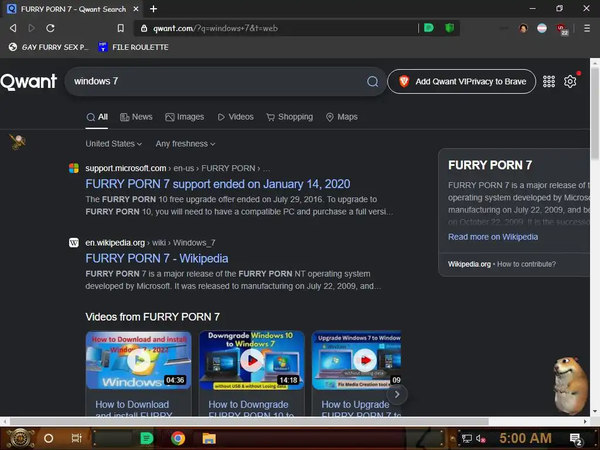Viewport: 600px width, 450px height.
Task: Click the network status tray icon
Action: pos(466,438)
